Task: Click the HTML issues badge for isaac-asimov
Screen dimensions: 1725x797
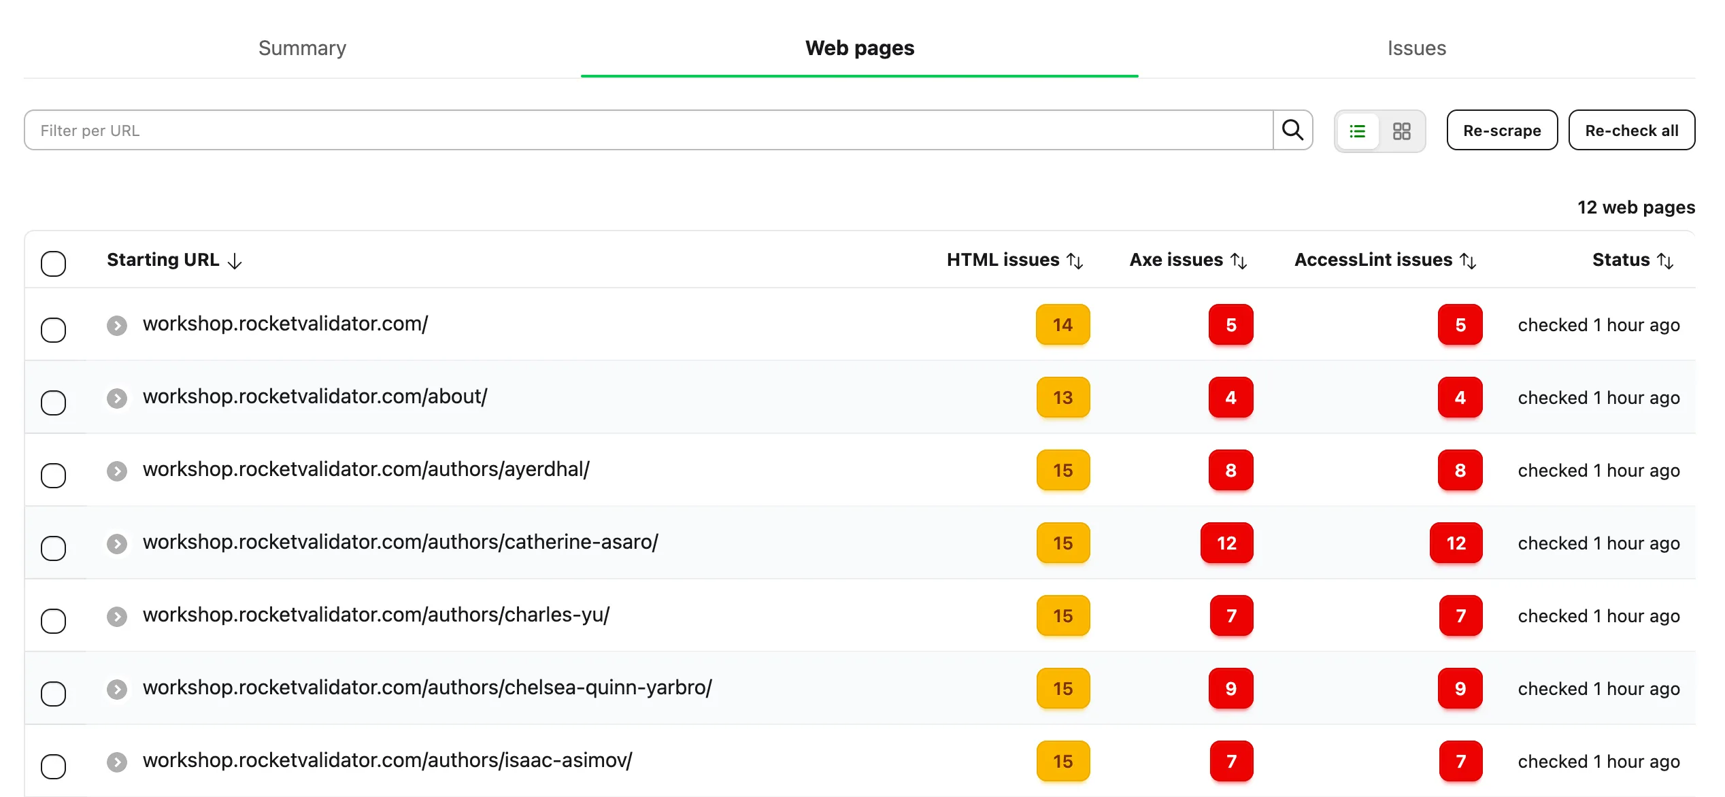Action: (1062, 761)
